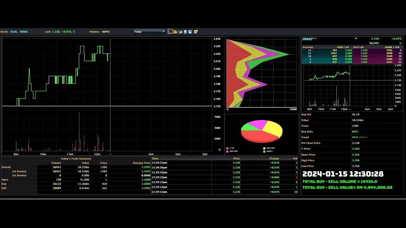
Task: Select best sell price 3.260
Action: (x=364, y=62)
